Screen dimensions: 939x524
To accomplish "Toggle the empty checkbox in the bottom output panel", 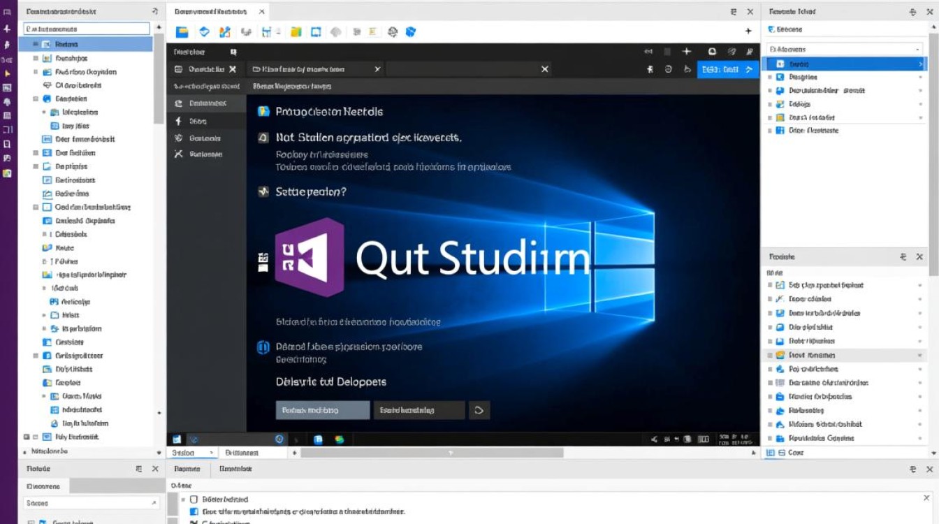I will tap(194, 500).
